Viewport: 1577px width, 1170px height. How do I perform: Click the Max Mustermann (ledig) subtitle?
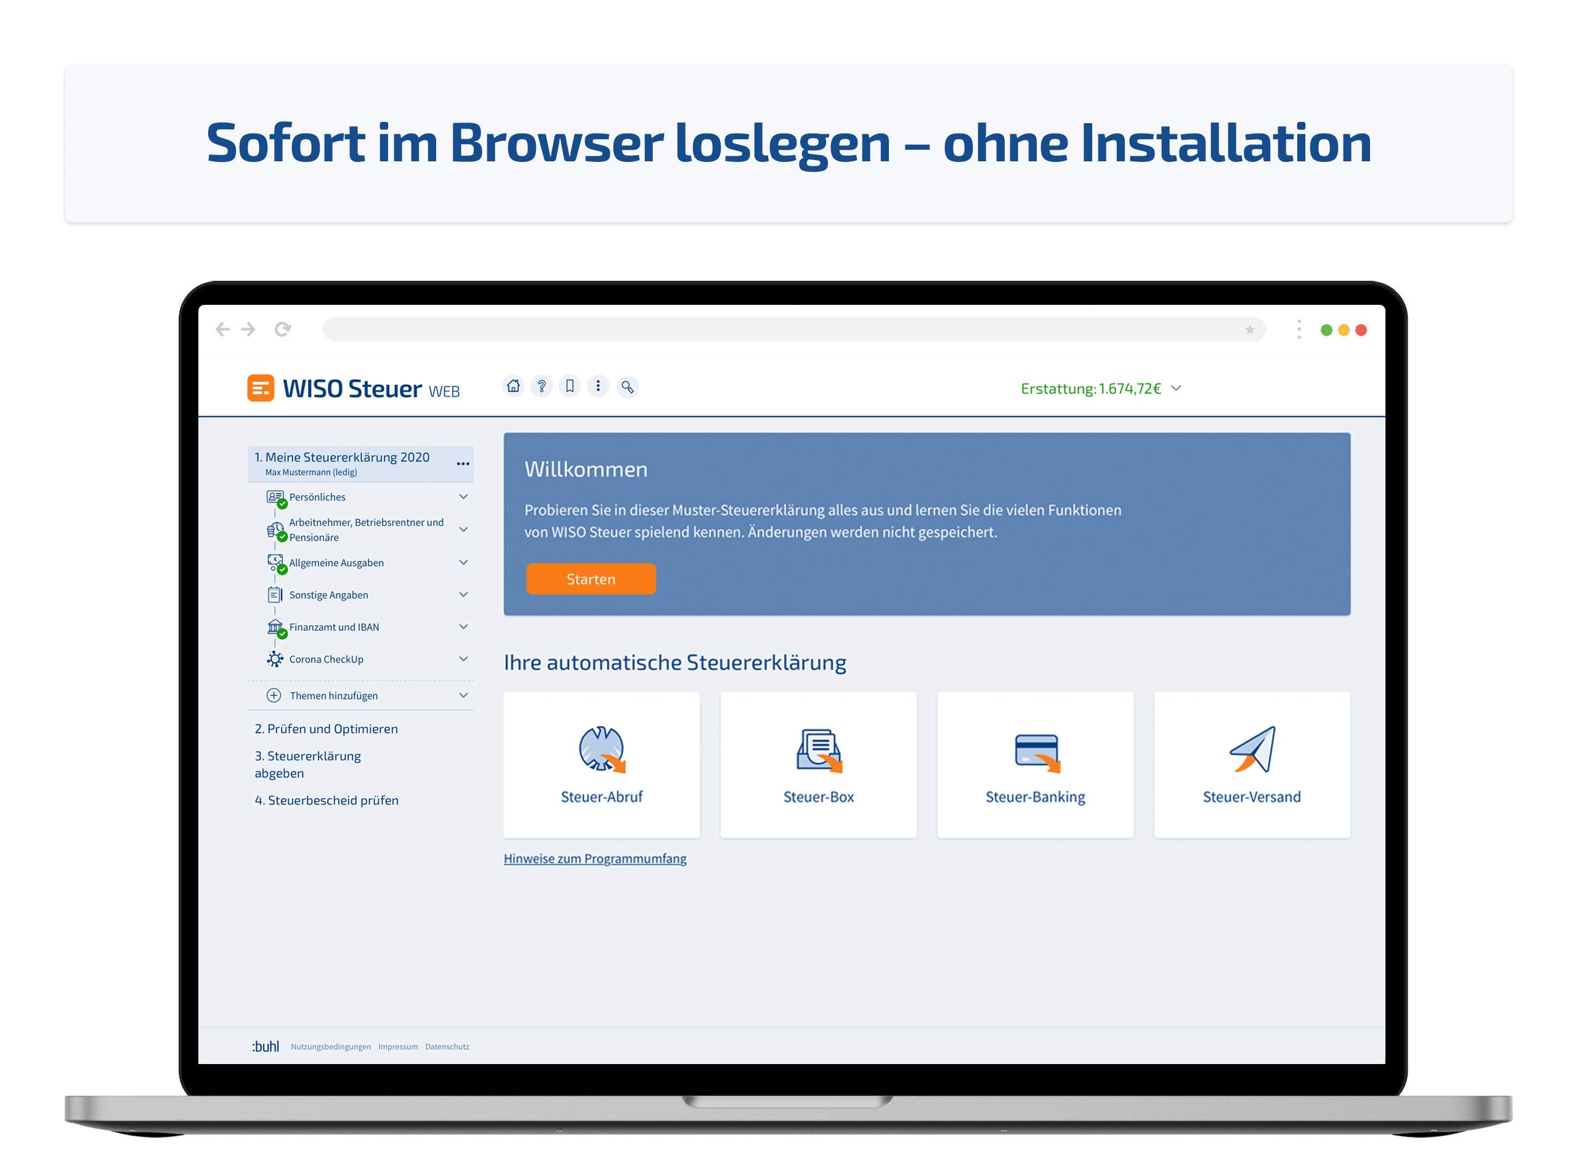[x=311, y=472]
